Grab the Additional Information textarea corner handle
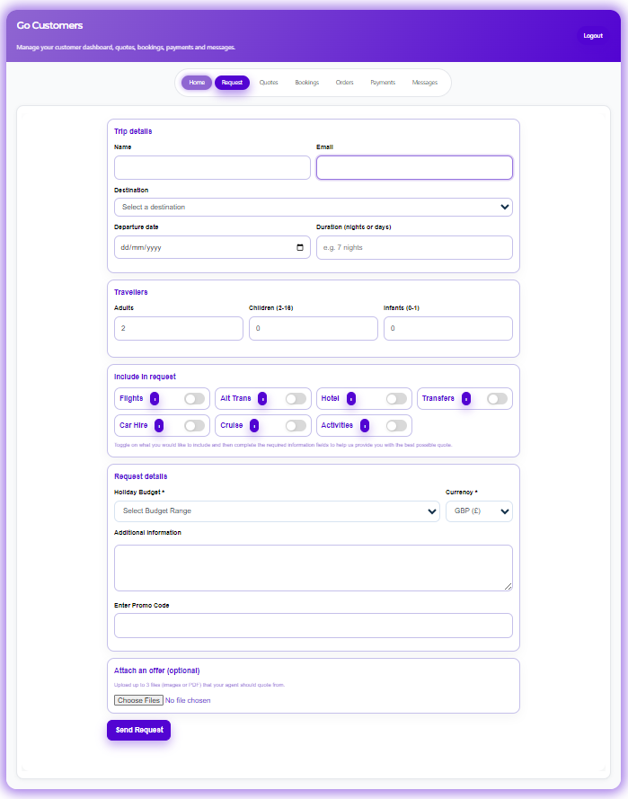This screenshot has height=799, width=628. (x=508, y=587)
